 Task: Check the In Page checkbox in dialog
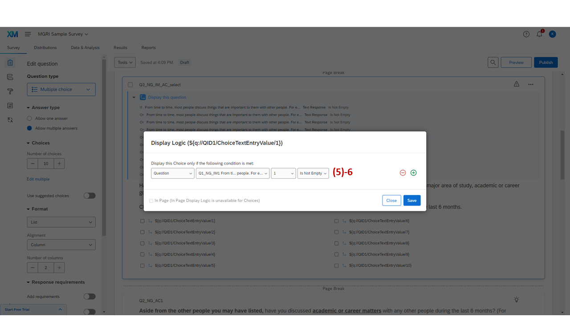pos(151,201)
